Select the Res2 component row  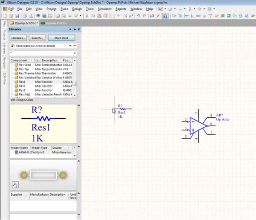[x=41, y=86]
